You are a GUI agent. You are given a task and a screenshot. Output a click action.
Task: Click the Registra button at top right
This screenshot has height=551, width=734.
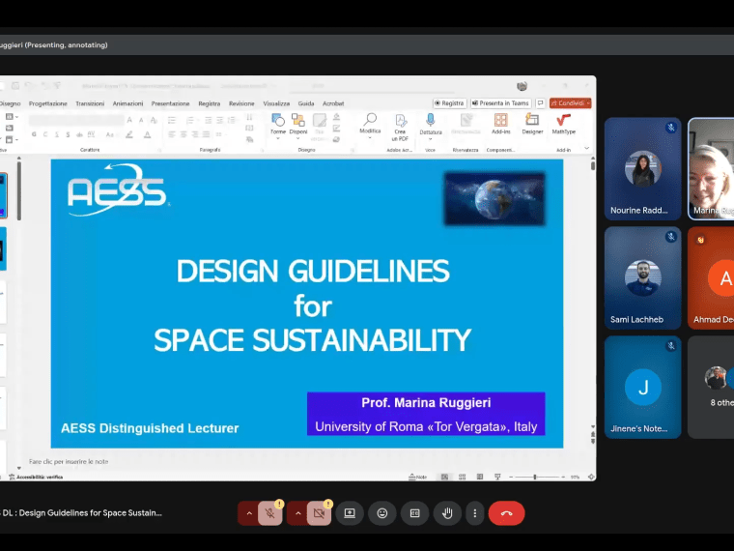[449, 103]
